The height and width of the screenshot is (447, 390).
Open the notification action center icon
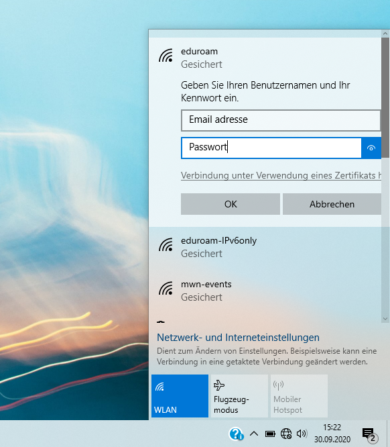pyautogui.click(x=369, y=434)
